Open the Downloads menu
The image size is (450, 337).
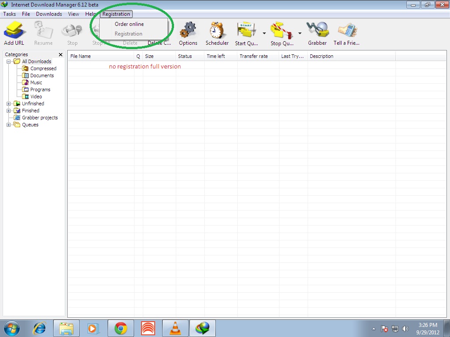(49, 14)
